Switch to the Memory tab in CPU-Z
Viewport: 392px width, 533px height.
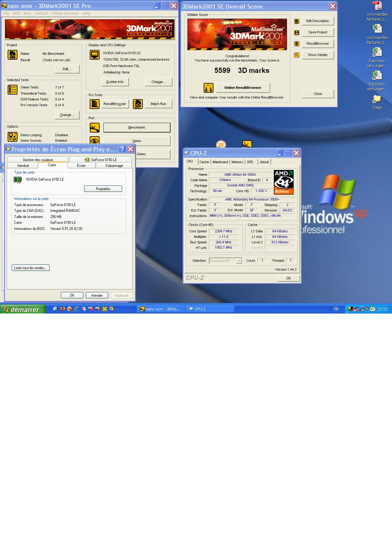click(237, 162)
